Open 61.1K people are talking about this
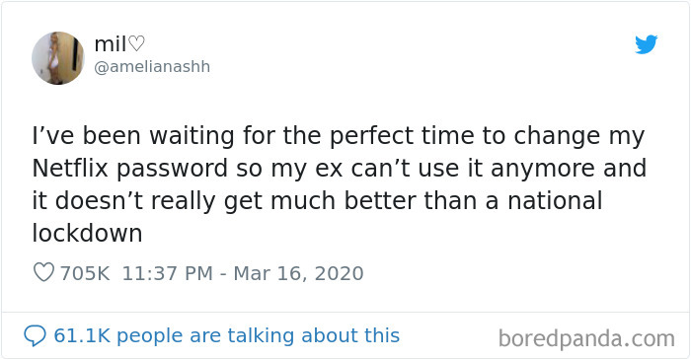Image resolution: width=691 pixels, height=360 pixels. pos(226,335)
